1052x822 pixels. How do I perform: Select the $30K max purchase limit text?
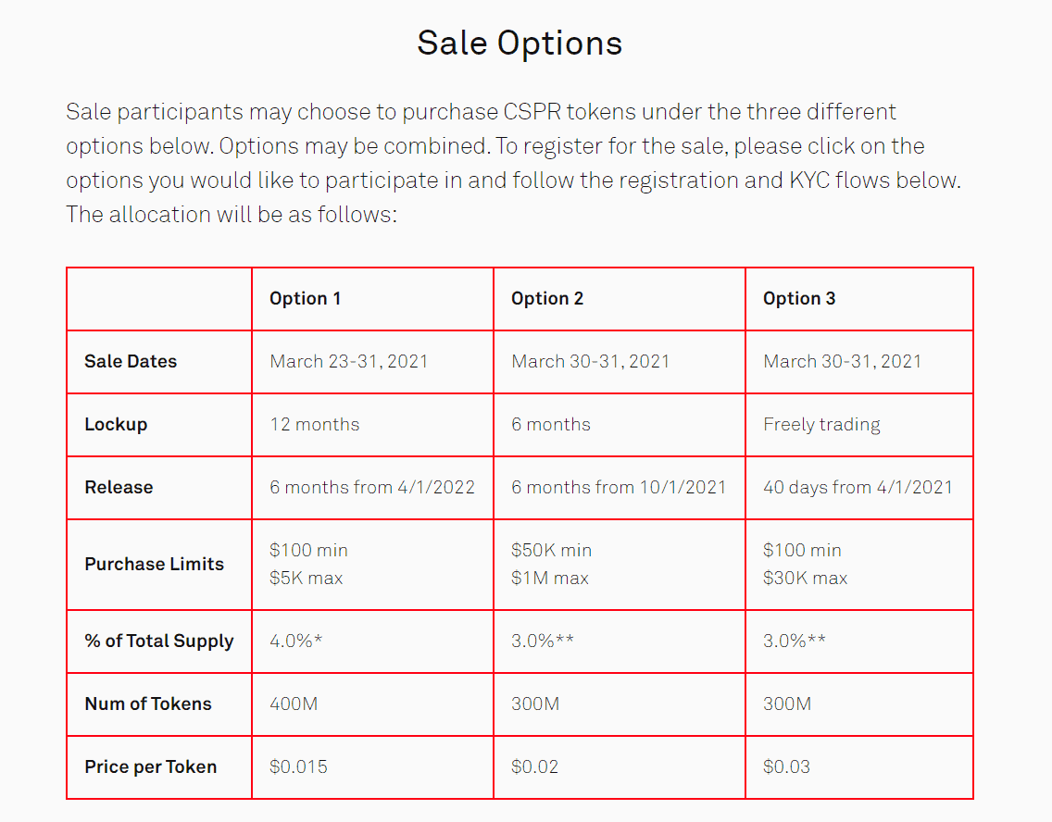(x=805, y=579)
